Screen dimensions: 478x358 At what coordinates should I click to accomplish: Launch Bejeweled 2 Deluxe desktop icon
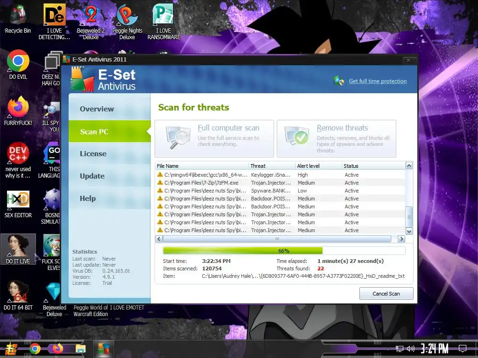(x=91, y=22)
